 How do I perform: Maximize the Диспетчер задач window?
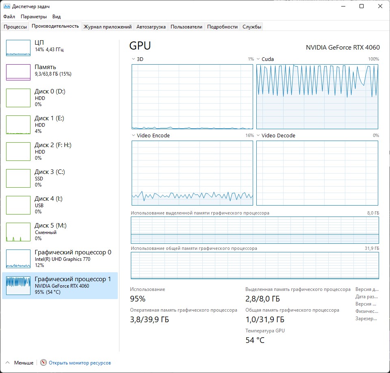click(x=362, y=6)
